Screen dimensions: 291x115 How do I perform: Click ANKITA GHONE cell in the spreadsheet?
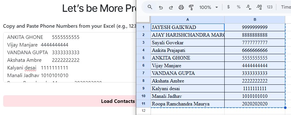click(188, 58)
